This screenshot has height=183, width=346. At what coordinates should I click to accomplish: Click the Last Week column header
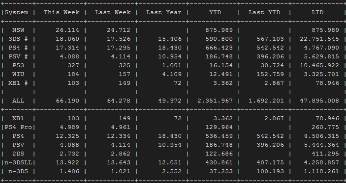click(113, 12)
